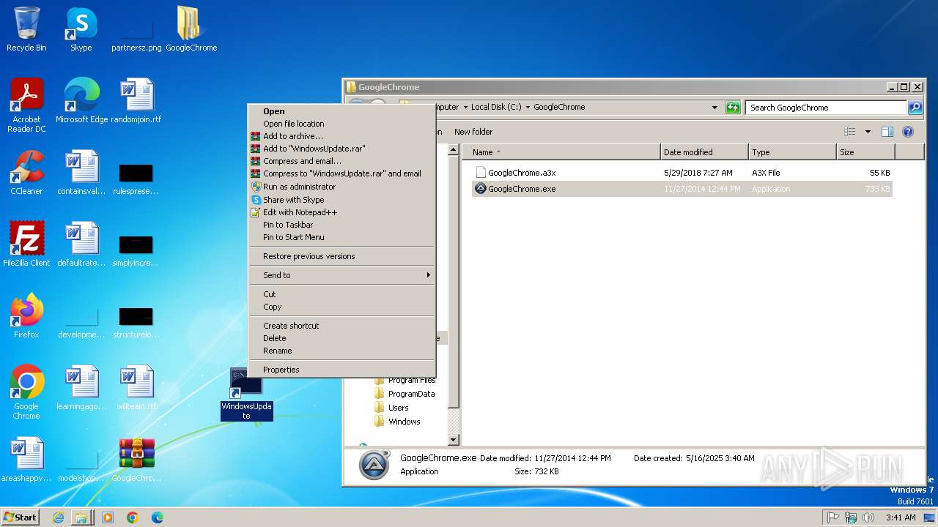Select the Windows folder in tree
Viewport: 938px width, 527px height.
tap(404, 422)
